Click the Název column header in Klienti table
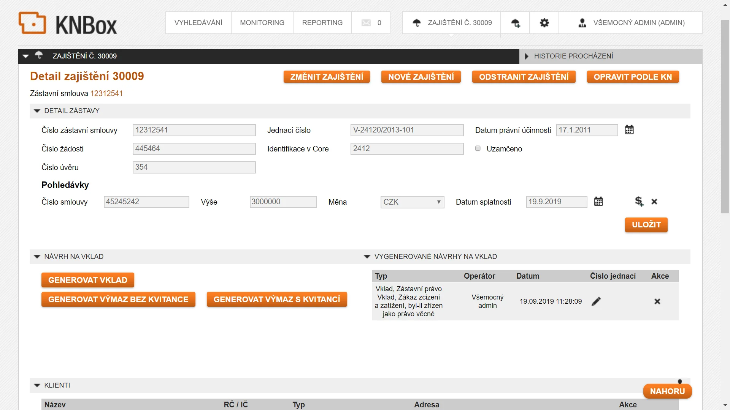 point(55,405)
